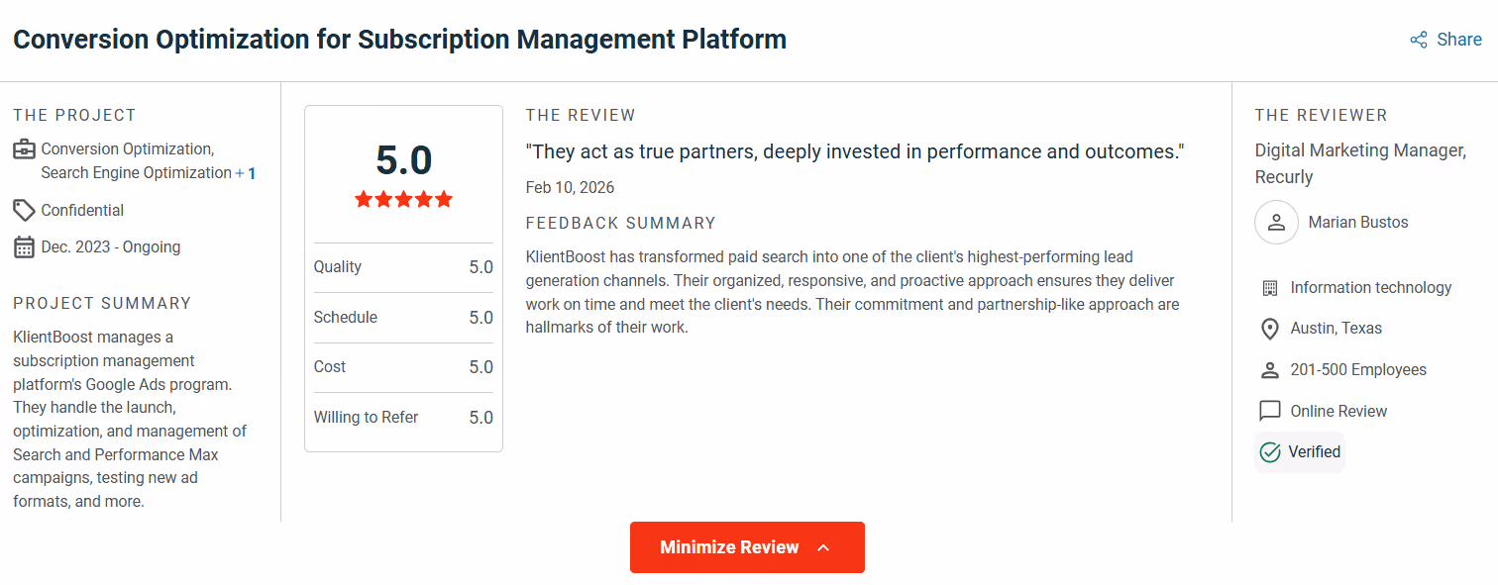The image size is (1498, 585).
Task: Click the green checkmark Verified icon
Action: click(x=1270, y=452)
